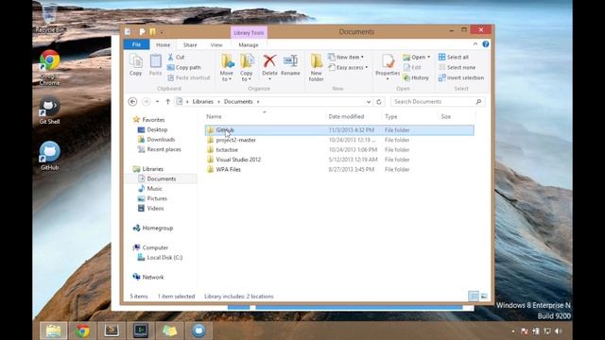
Task: Open the File tab
Action: tap(136, 44)
